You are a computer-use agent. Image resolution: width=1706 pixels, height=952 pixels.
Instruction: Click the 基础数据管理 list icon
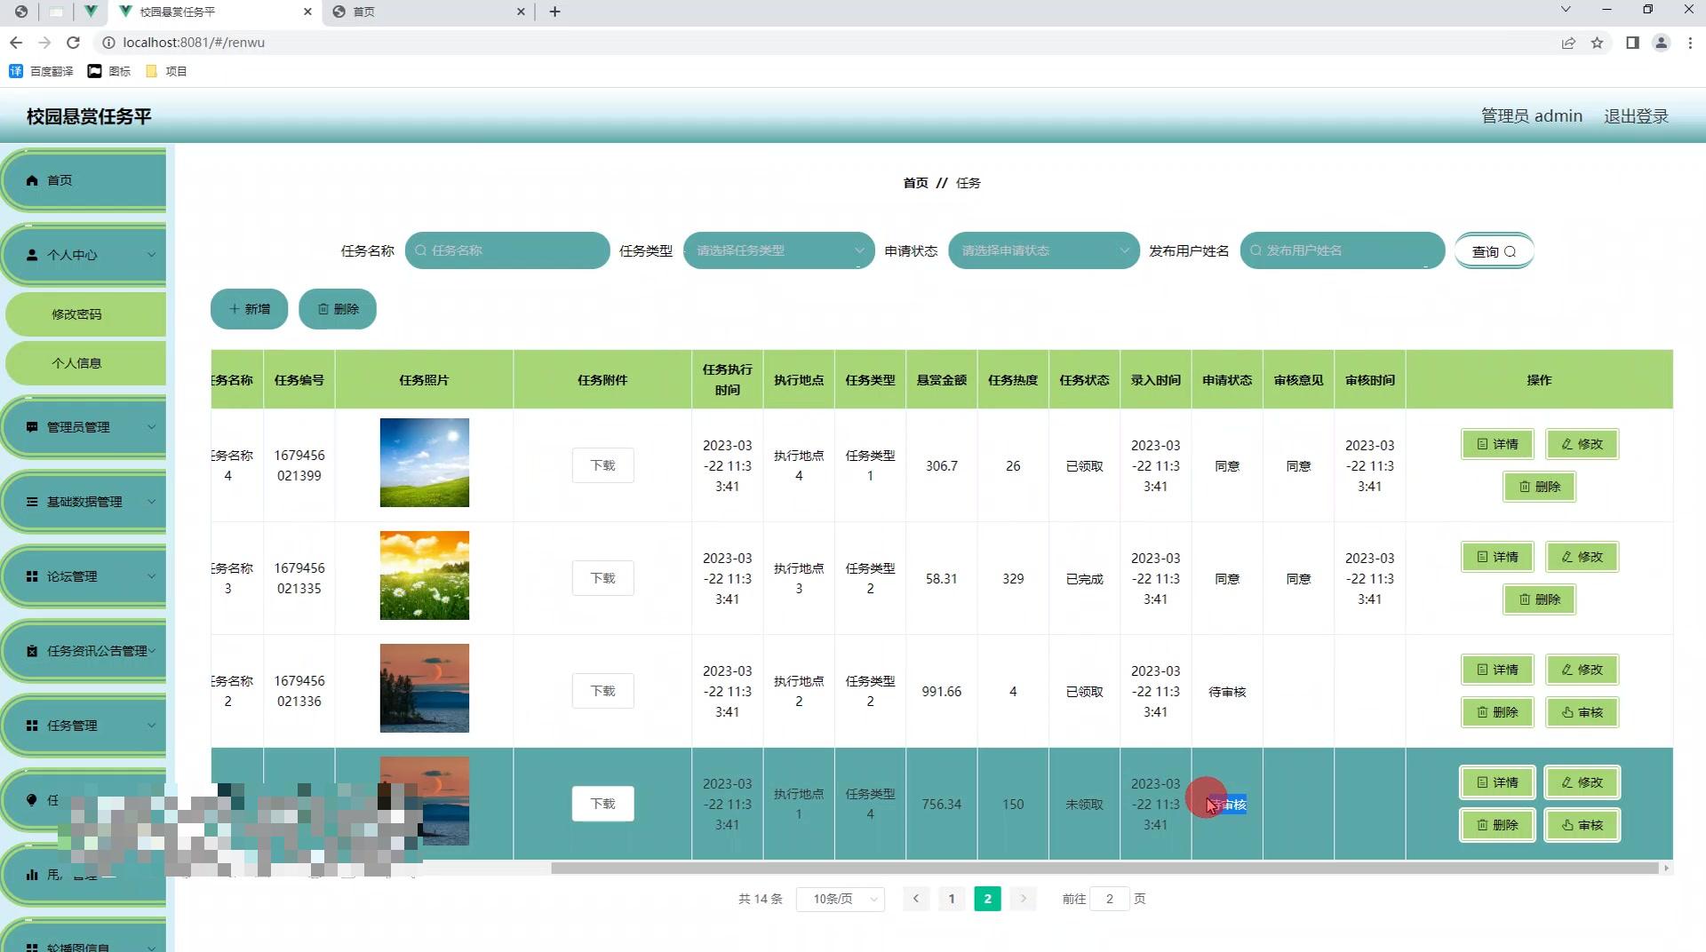click(x=32, y=502)
